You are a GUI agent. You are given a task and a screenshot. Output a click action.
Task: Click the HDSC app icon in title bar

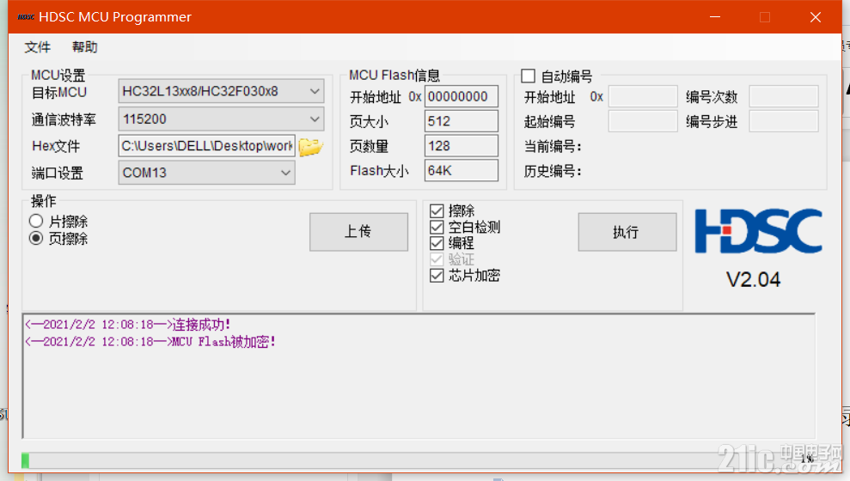coord(26,17)
